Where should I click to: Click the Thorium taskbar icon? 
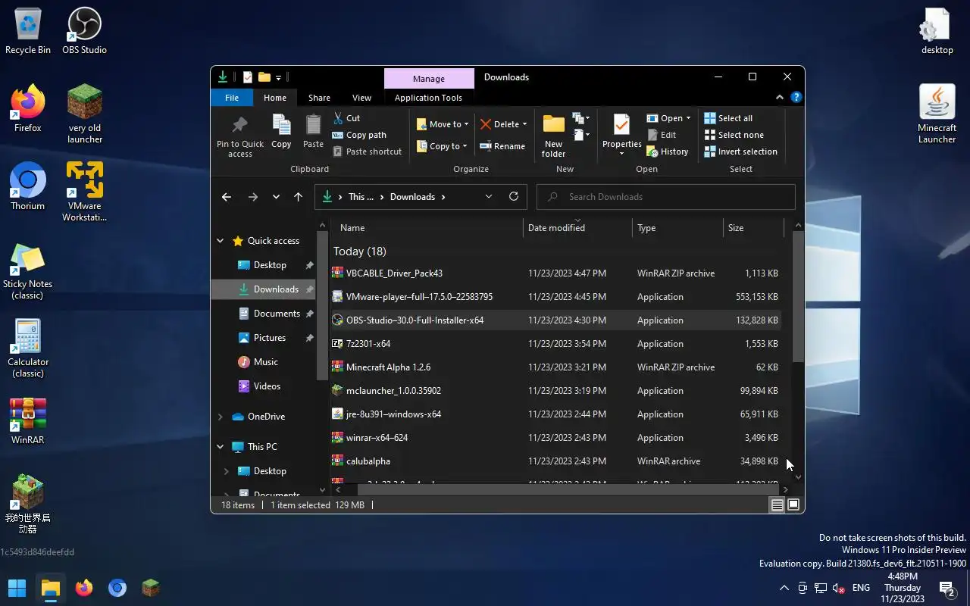click(x=117, y=588)
